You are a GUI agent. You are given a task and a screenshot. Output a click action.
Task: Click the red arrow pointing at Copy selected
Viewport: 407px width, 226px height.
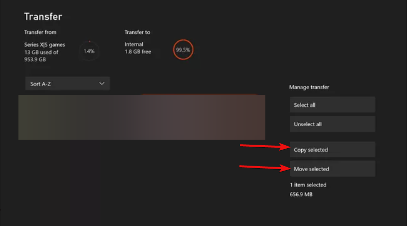click(265, 147)
